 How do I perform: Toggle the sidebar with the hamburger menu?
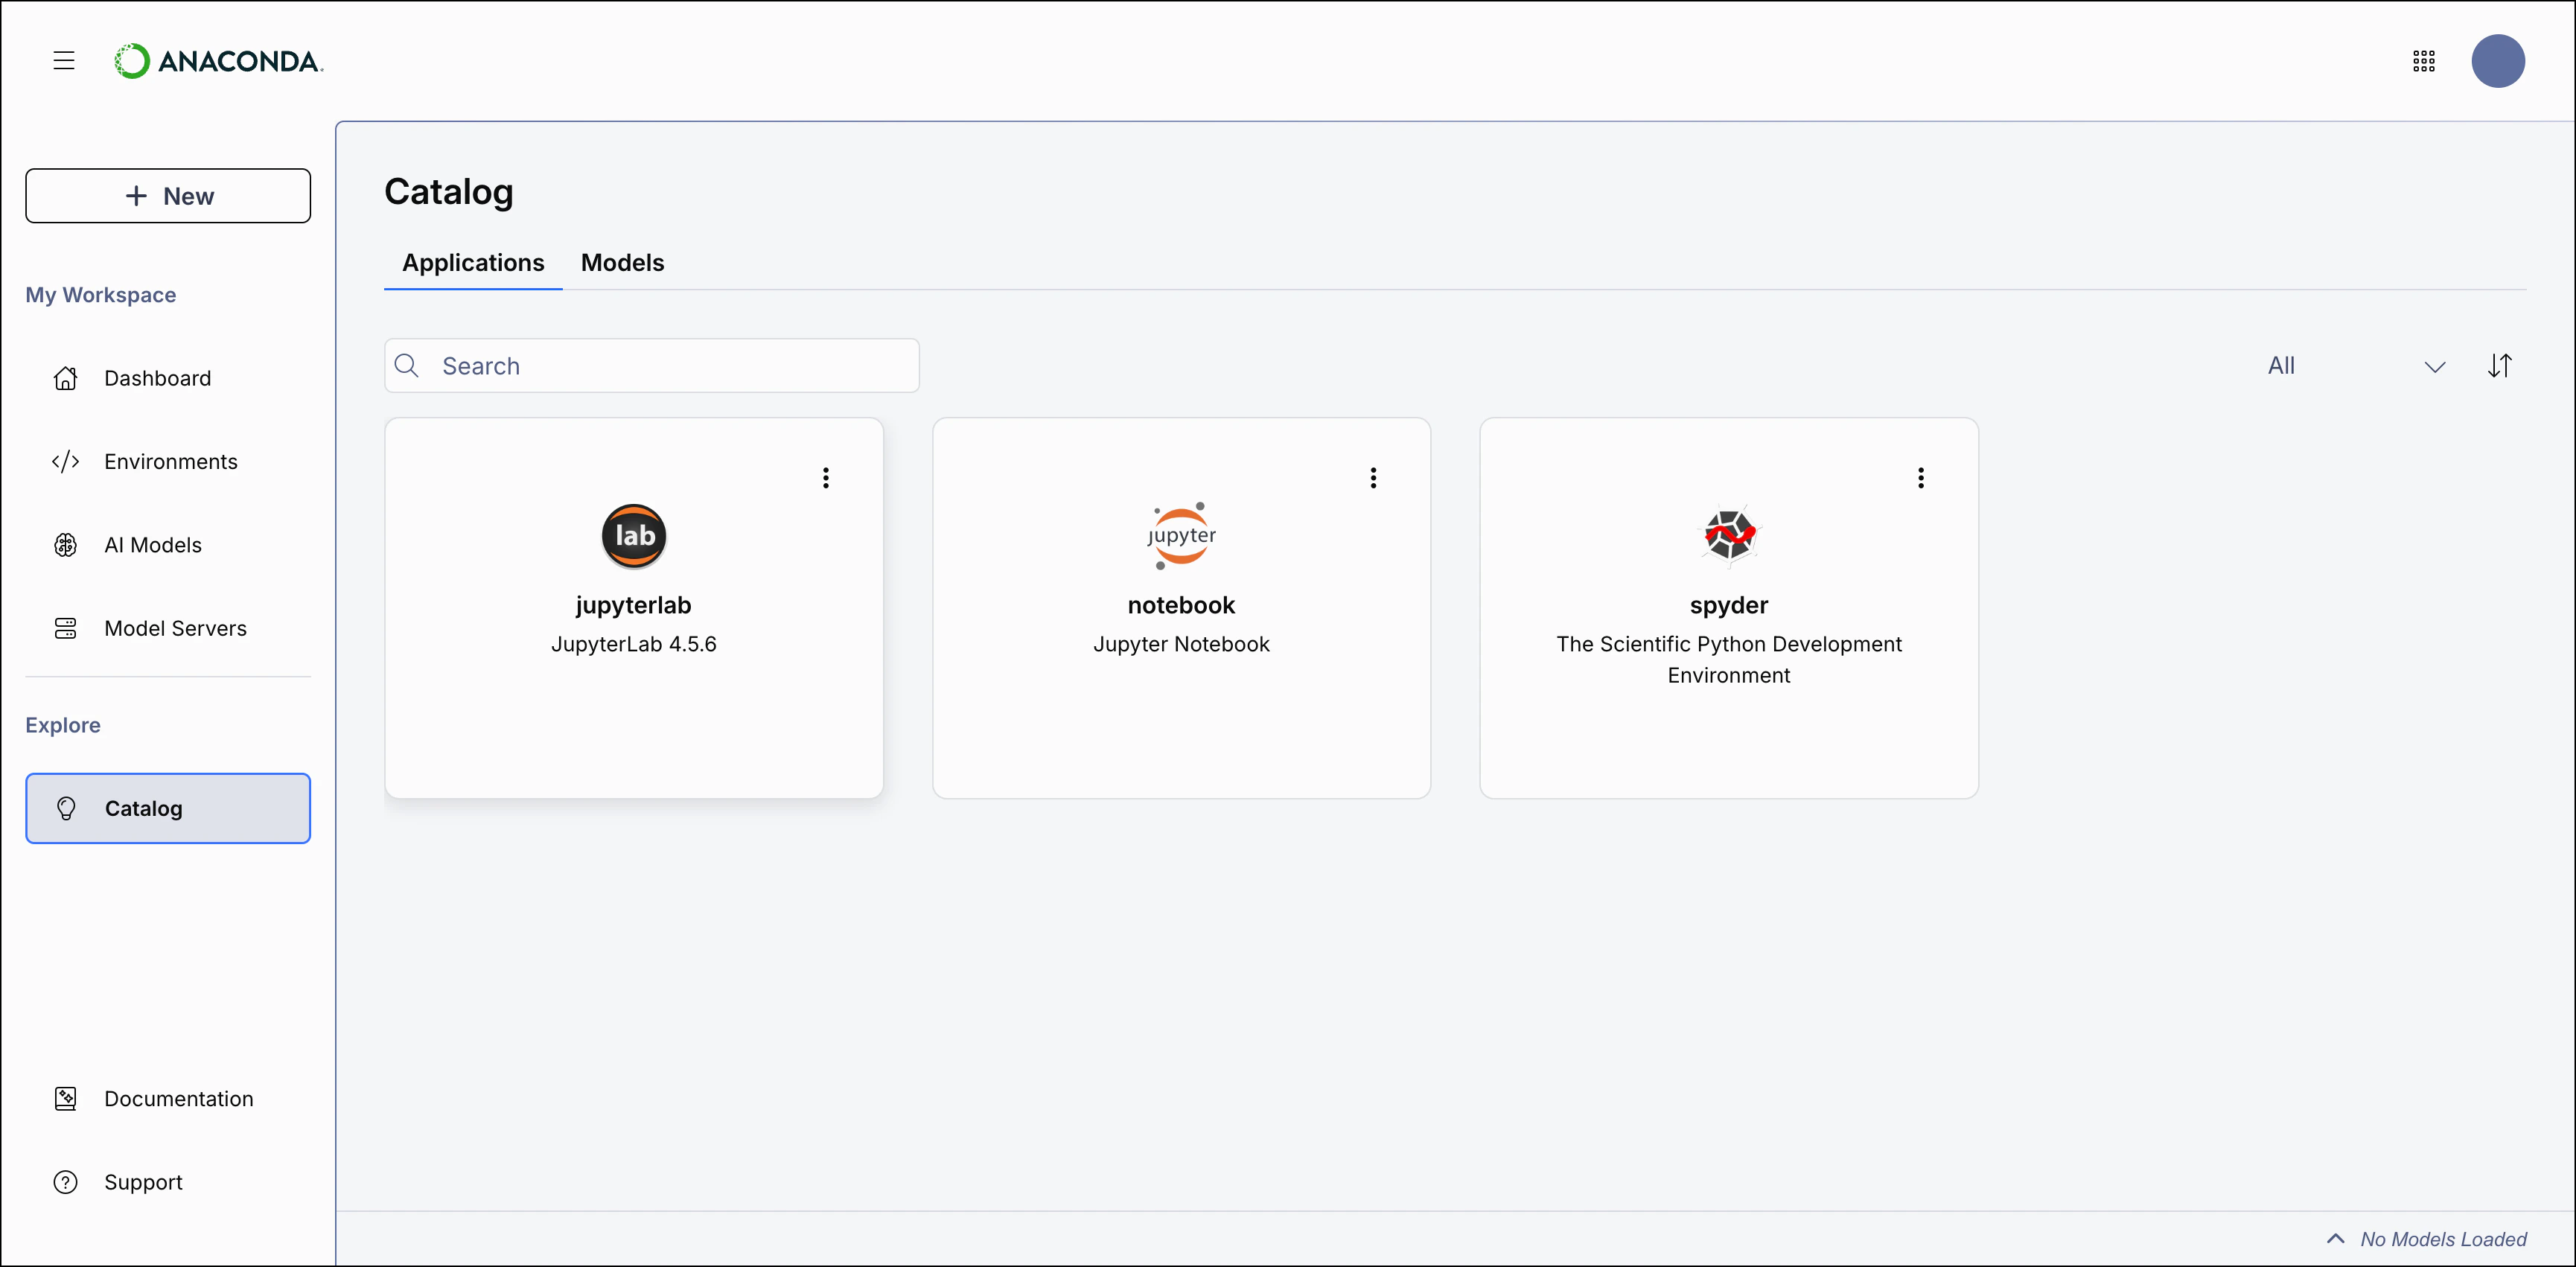[63, 60]
